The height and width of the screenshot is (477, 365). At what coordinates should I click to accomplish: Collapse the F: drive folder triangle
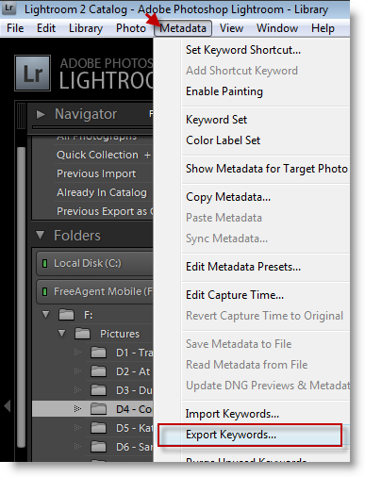click(46, 314)
